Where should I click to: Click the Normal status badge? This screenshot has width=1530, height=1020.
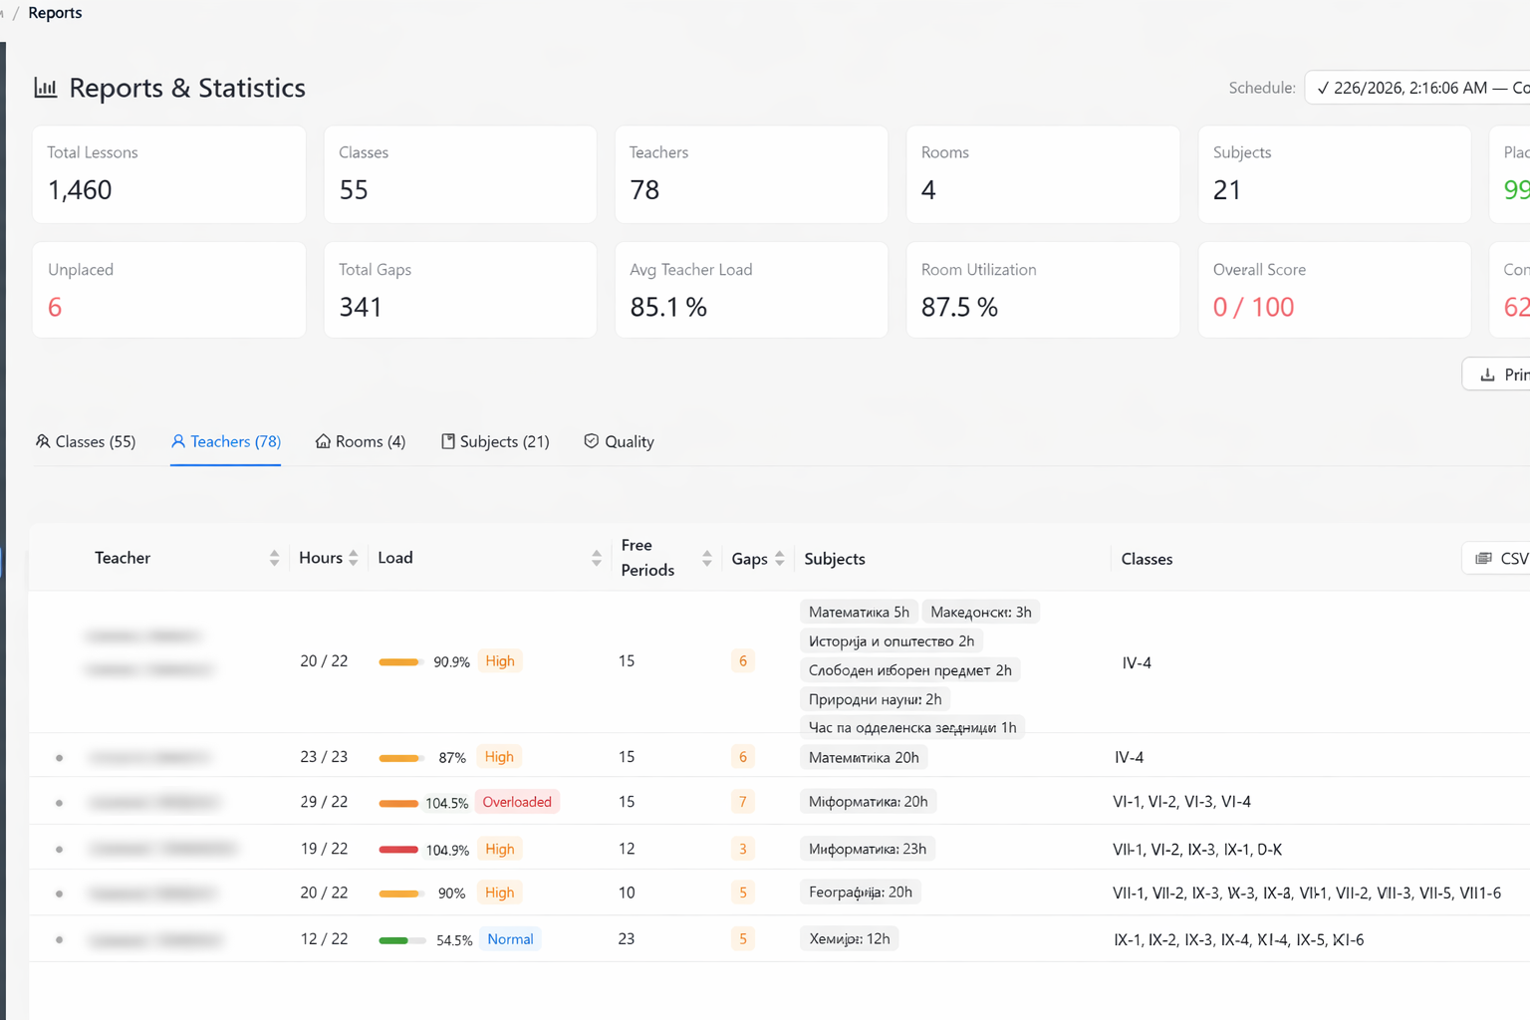click(510, 939)
